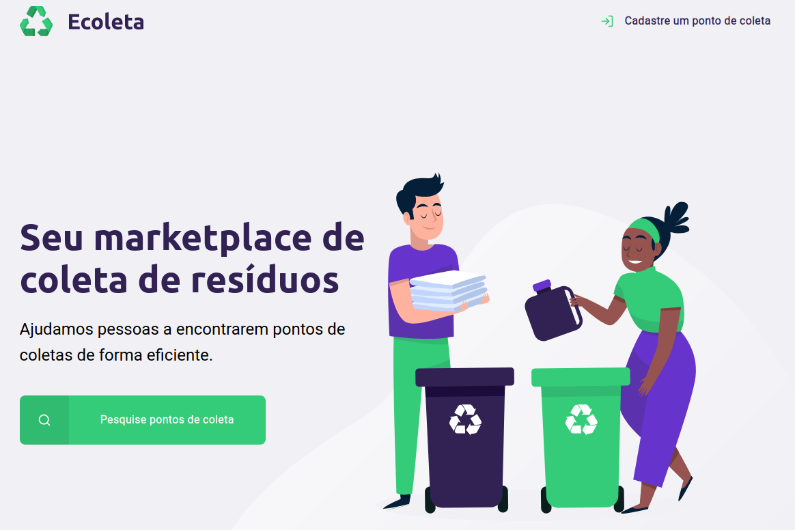795x530 pixels.
Task: Click the Ecoleta brand name text
Action: pyautogui.click(x=105, y=22)
